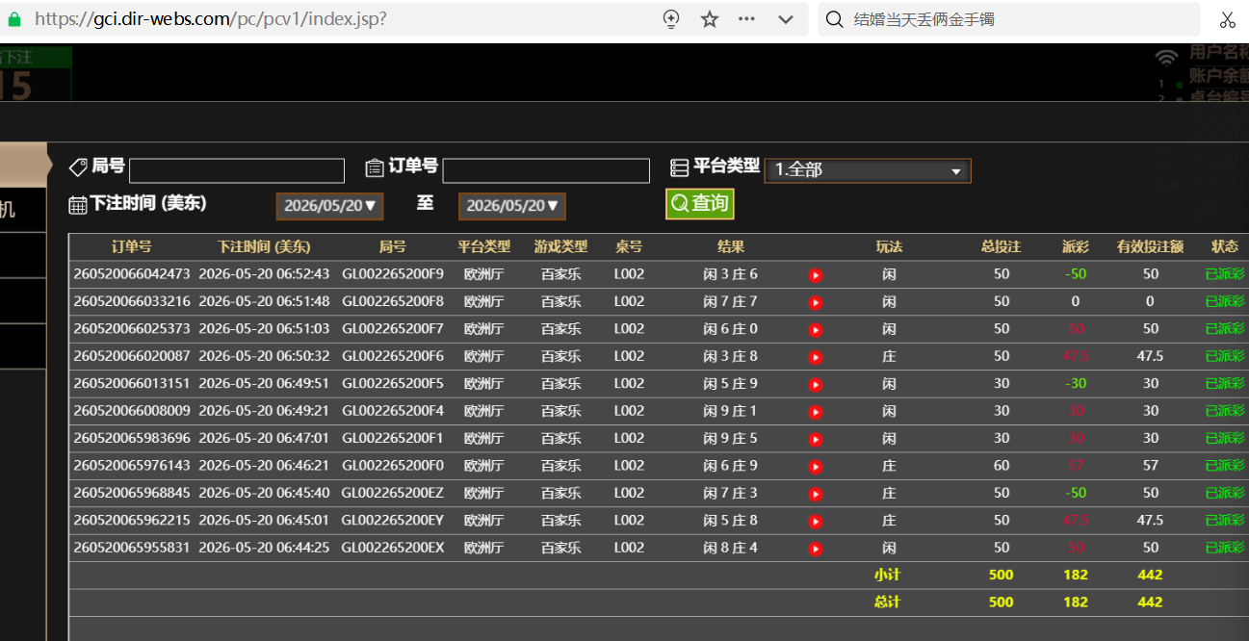Viewport: 1249px width, 641px height.
Task: Play video replay for round GL002265200F9
Action: click(816, 275)
